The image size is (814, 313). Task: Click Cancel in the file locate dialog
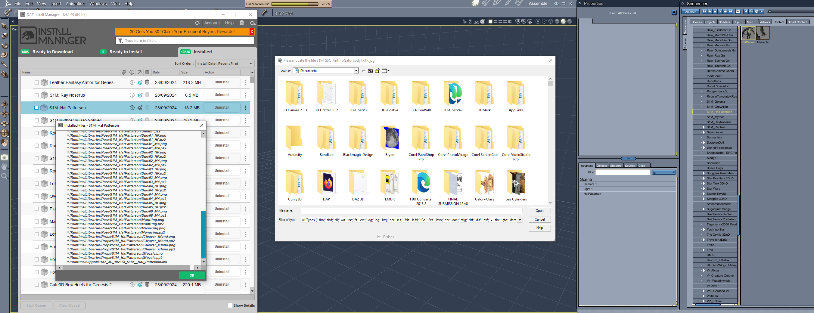539,219
